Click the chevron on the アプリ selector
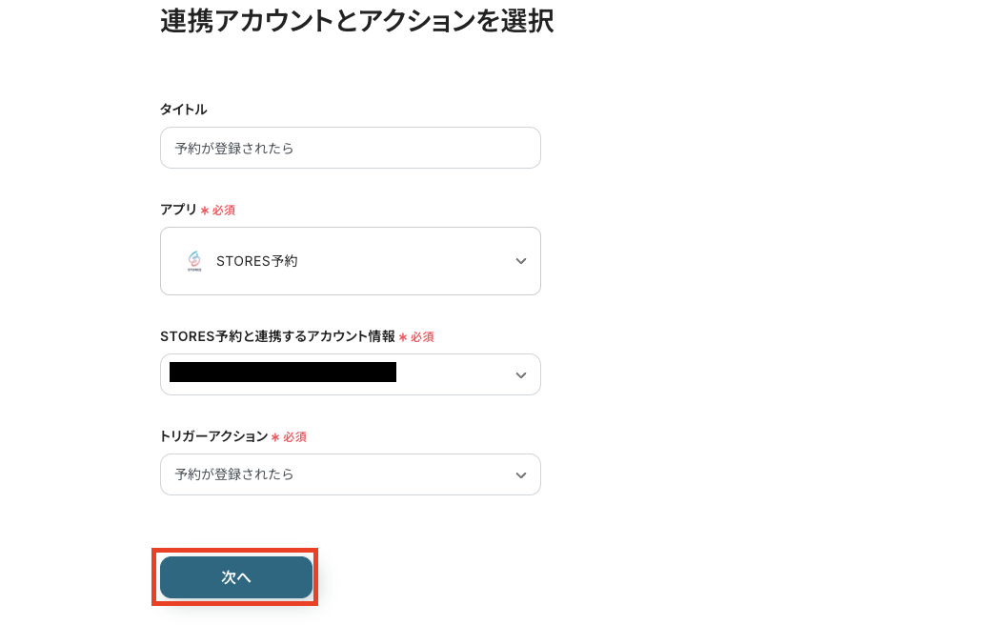Viewport: 1008px width, 625px height. pyautogui.click(x=521, y=260)
